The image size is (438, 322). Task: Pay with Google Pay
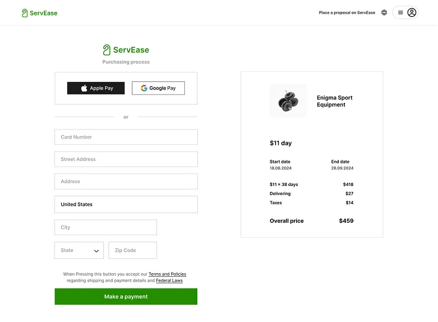tap(158, 88)
